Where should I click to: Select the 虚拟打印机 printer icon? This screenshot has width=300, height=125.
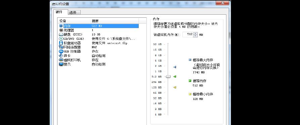tap(61, 60)
